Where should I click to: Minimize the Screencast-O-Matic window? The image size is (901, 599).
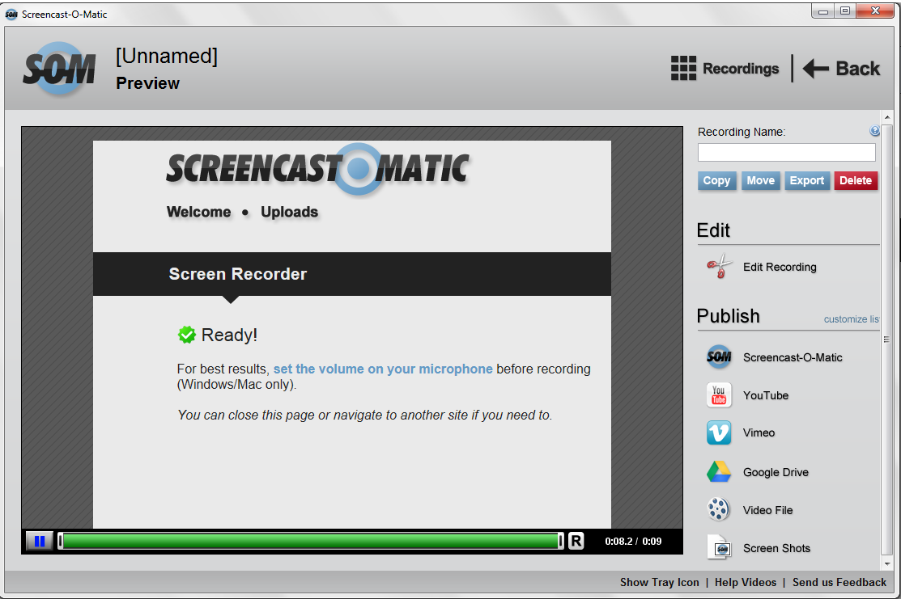point(822,11)
